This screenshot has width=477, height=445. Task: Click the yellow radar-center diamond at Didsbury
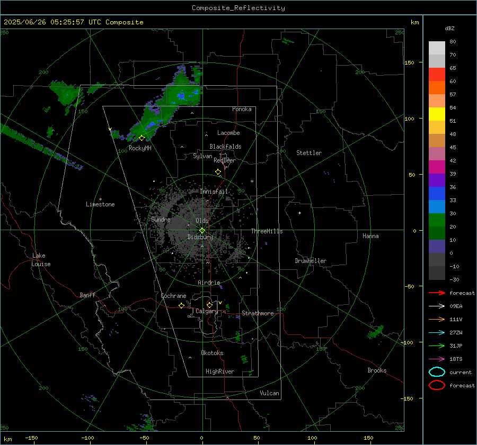pos(202,230)
